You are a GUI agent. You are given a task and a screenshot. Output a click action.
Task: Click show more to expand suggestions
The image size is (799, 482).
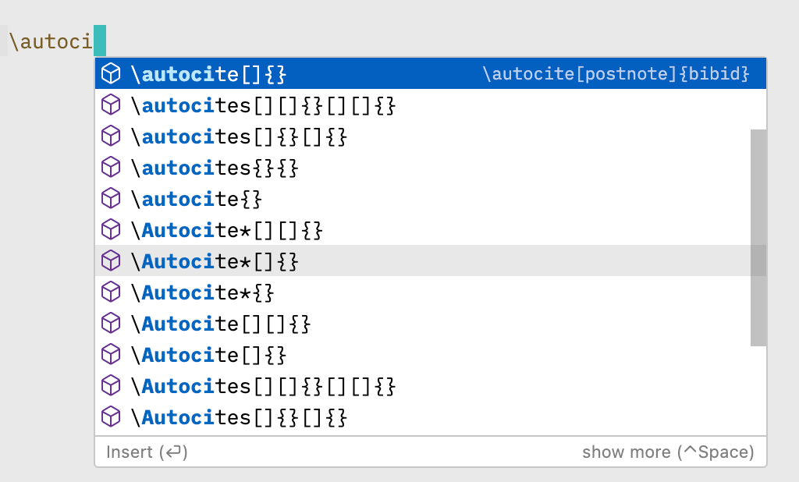[x=667, y=452]
